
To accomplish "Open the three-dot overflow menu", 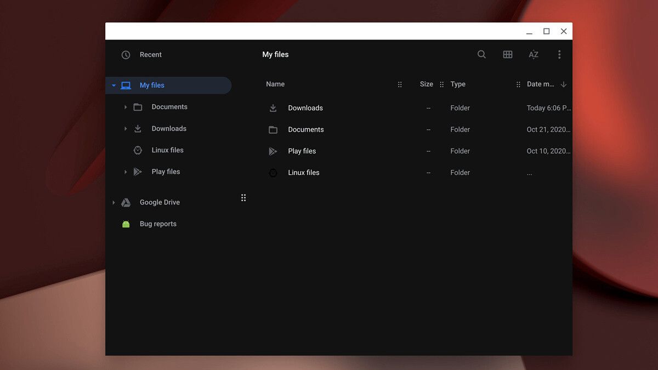I will click(x=559, y=54).
